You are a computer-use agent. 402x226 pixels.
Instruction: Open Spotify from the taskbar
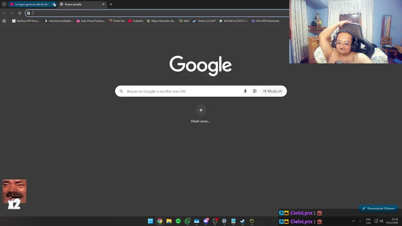click(178, 221)
